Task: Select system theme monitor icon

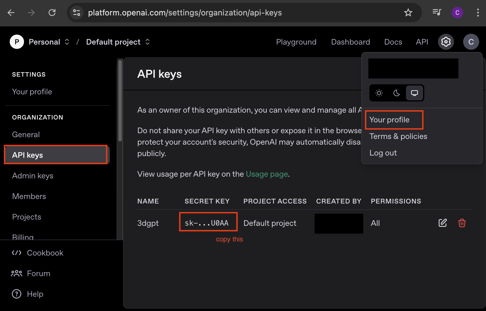Action: click(x=414, y=93)
